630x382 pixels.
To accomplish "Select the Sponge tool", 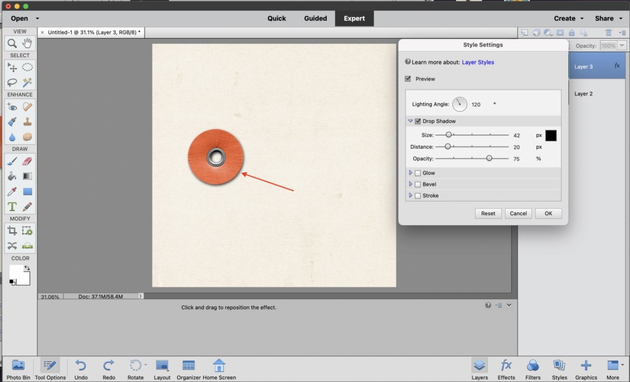I will tap(27, 137).
